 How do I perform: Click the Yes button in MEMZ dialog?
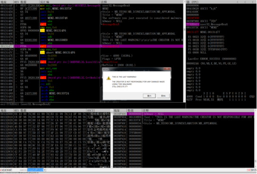click(149, 96)
